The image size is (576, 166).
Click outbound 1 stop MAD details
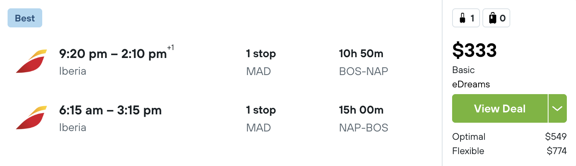[x=261, y=62]
